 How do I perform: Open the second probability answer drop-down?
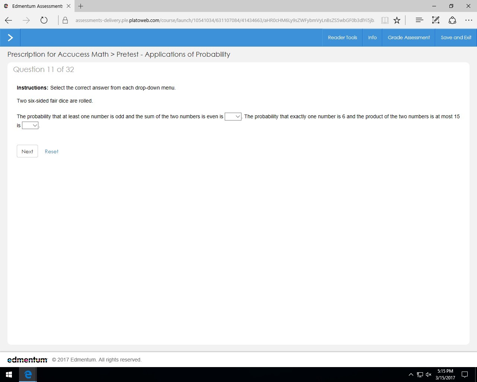(30, 126)
